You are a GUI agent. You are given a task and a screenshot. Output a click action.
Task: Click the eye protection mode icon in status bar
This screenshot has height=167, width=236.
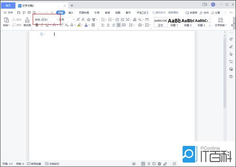[134, 164]
